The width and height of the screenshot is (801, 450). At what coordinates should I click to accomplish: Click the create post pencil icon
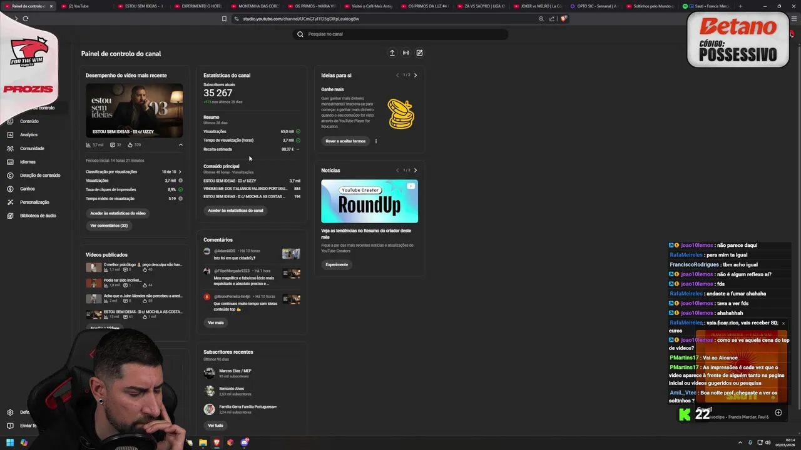click(419, 53)
